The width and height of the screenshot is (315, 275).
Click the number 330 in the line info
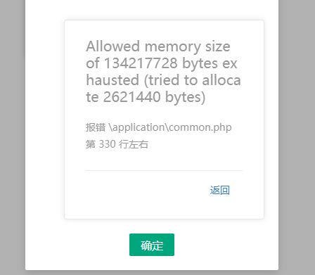click(107, 144)
